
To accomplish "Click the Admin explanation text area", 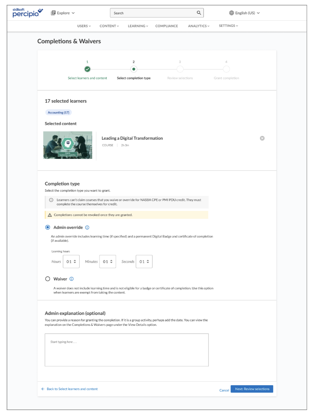I will pyautogui.click(x=126, y=350).
